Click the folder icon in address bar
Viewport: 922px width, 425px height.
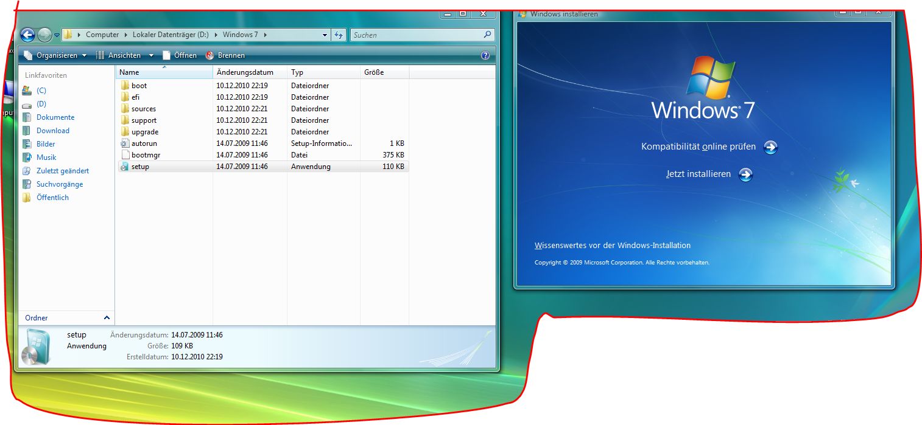68,35
